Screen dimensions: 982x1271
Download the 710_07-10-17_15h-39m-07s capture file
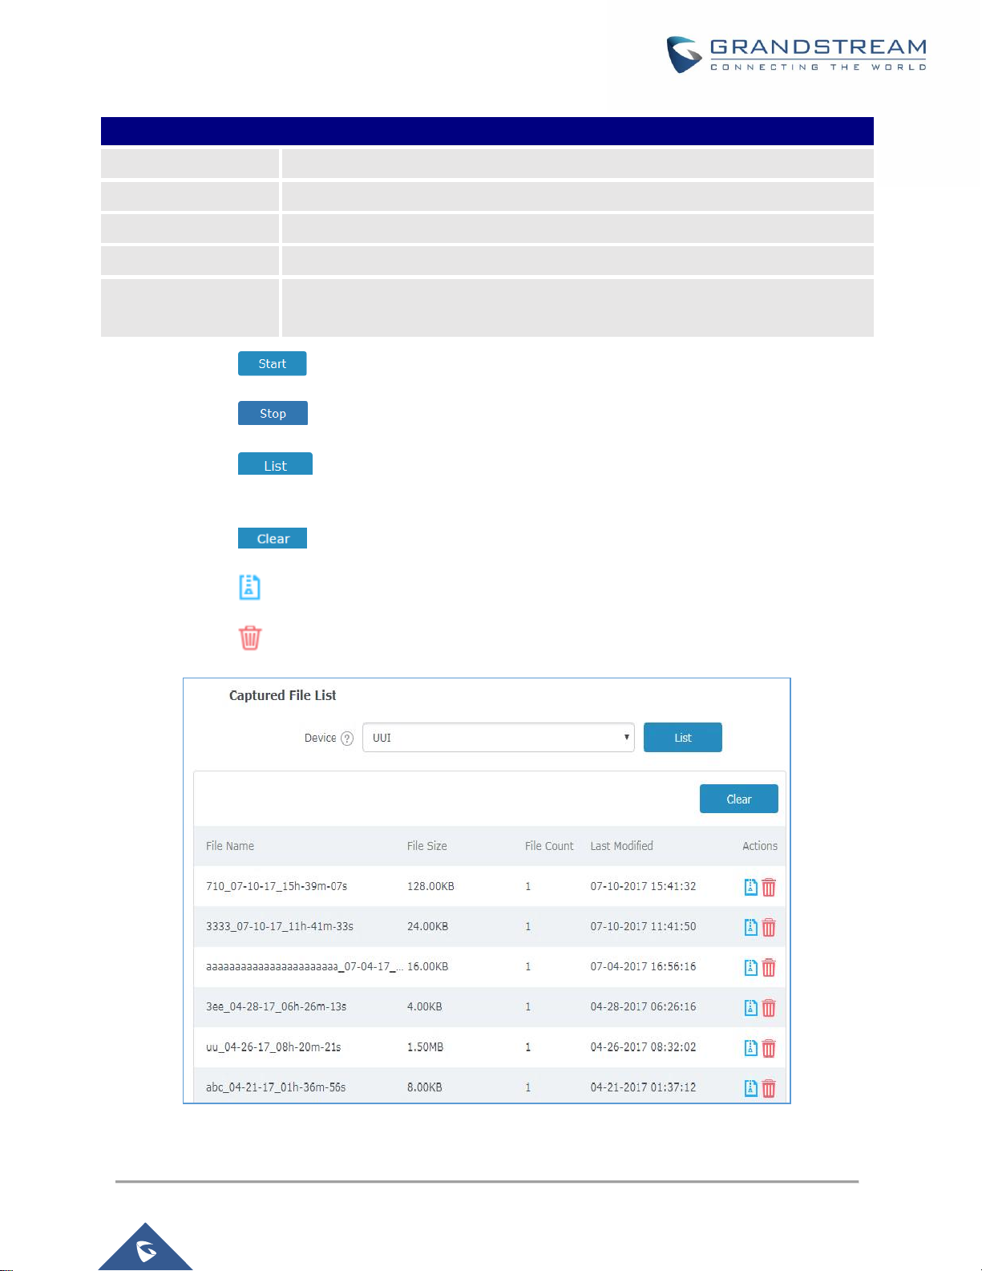[x=751, y=887]
